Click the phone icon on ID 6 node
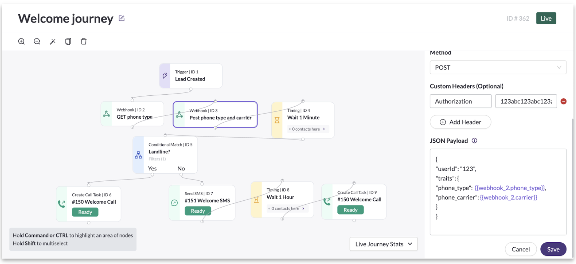 [x=62, y=204]
